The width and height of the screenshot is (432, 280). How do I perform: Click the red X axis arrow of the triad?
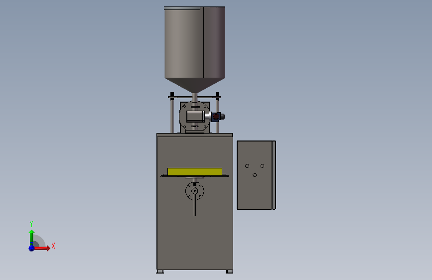pos(42,248)
